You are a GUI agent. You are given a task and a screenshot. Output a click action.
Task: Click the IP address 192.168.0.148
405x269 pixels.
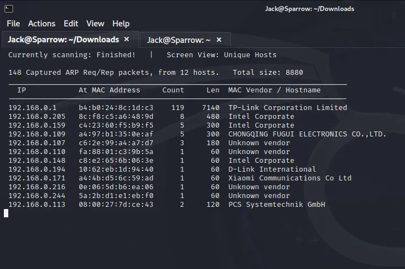37,160
